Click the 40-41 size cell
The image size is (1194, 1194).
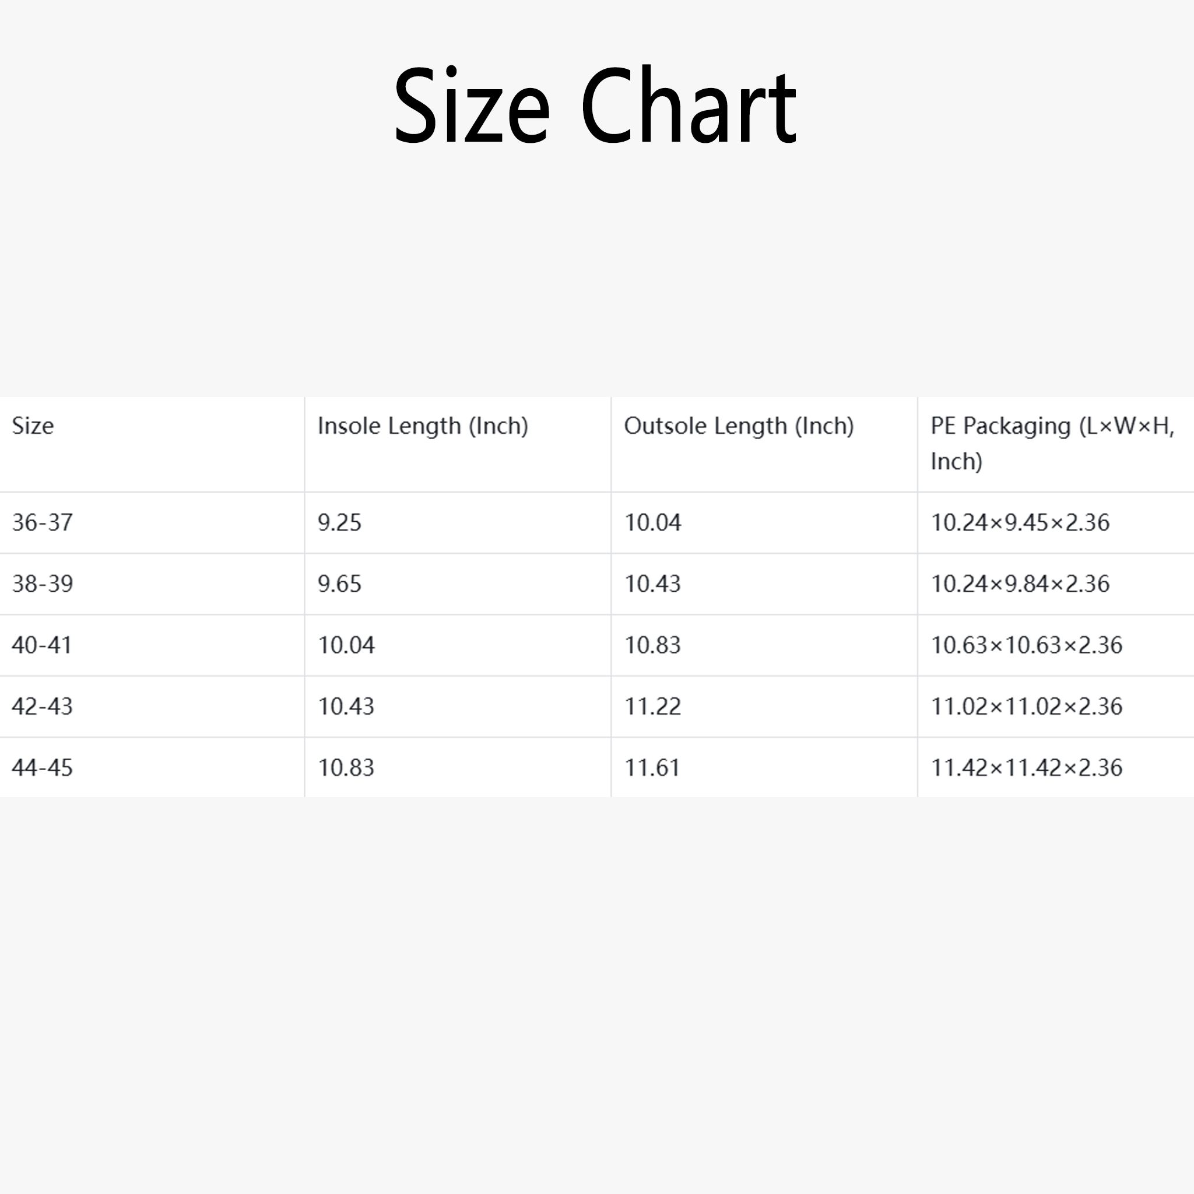click(x=41, y=645)
